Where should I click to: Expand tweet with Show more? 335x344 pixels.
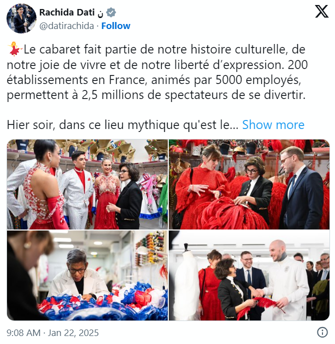[x=273, y=125]
